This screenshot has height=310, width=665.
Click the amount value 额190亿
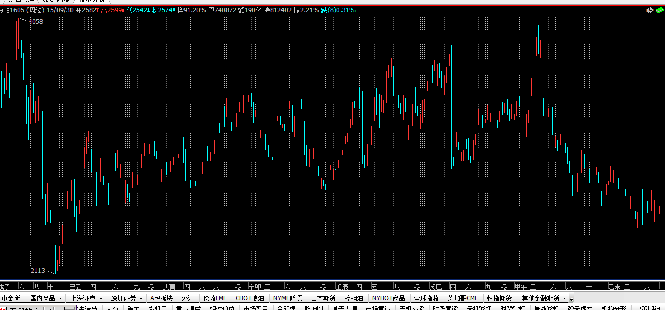coord(250,10)
